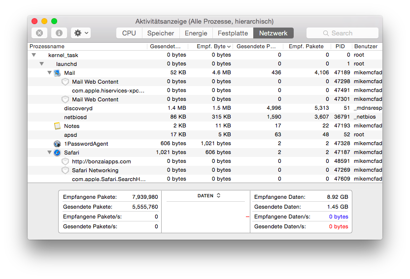This screenshot has height=279, width=410.
Task: Click shield icon of first Mail Web Content
Action: pos(65,82)
